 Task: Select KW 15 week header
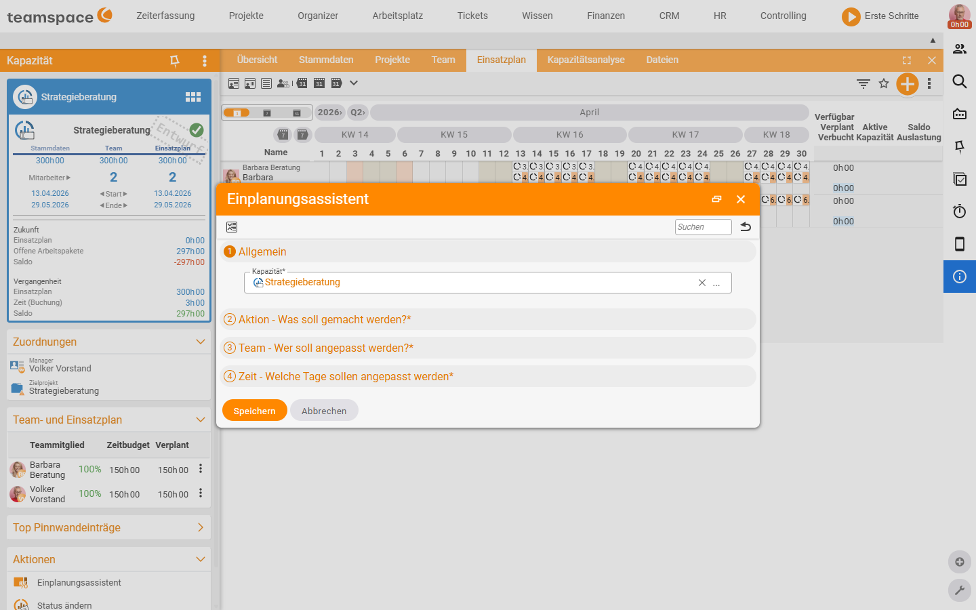coord(454,135)
